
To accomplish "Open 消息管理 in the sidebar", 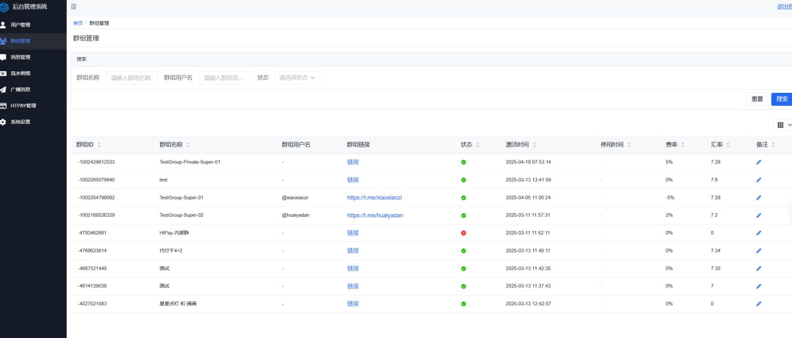I will [20, 57].
